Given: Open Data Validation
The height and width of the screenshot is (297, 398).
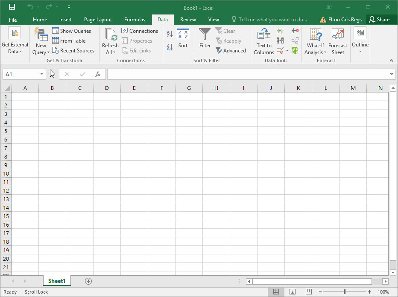Looking at the screenshot, I should tap(280, 50).
